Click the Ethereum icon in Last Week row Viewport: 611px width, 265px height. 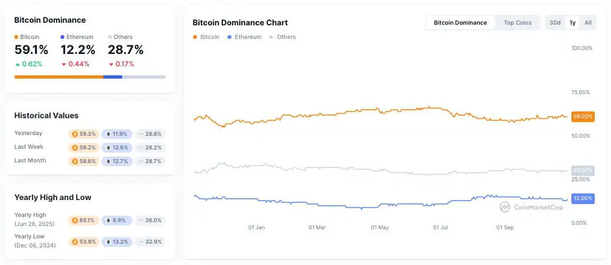[108, 147]
